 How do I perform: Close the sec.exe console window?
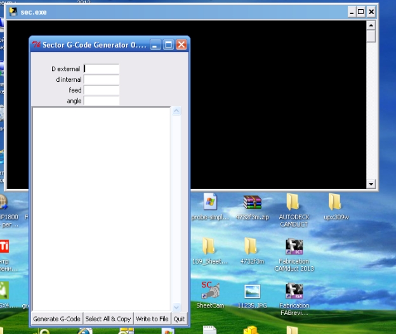[371, 12]
